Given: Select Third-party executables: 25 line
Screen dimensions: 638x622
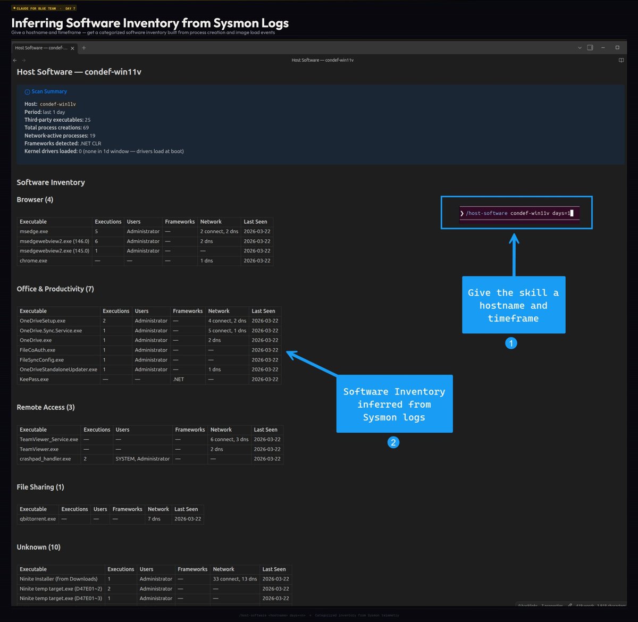Looking at the screenshot, I should tap(57, 120).
